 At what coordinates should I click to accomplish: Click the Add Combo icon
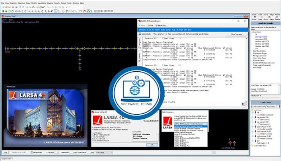pos(266,107)
